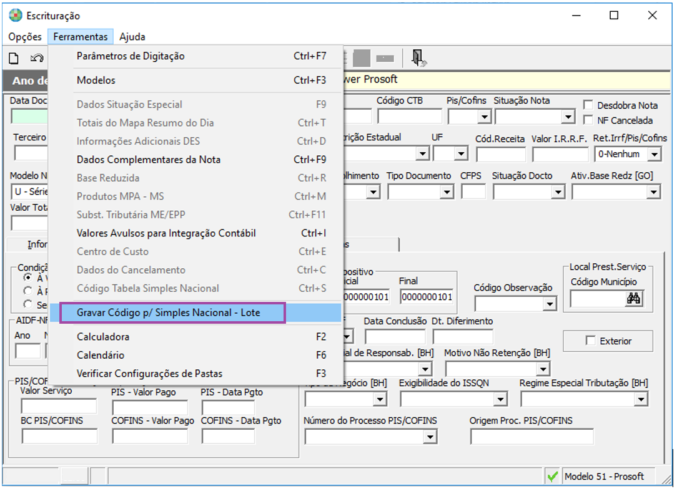Click the gray square toolbar icon
The width and height of the screenshot is (677, 489).
coord(362,59)
